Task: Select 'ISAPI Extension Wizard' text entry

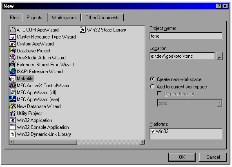Action: coord(40,72)
